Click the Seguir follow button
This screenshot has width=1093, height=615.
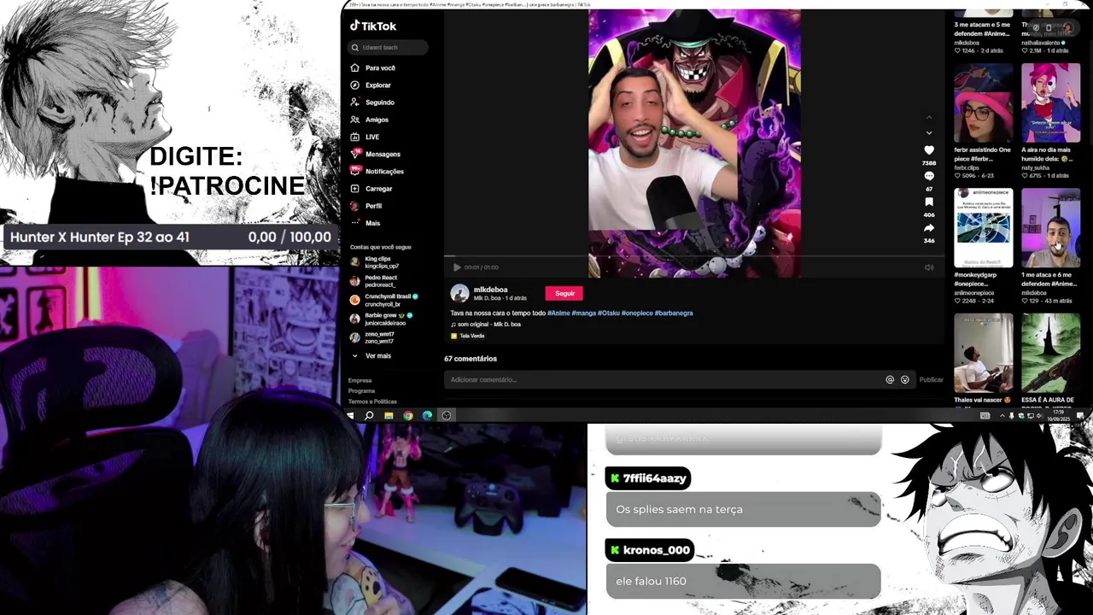coord(564,294)
